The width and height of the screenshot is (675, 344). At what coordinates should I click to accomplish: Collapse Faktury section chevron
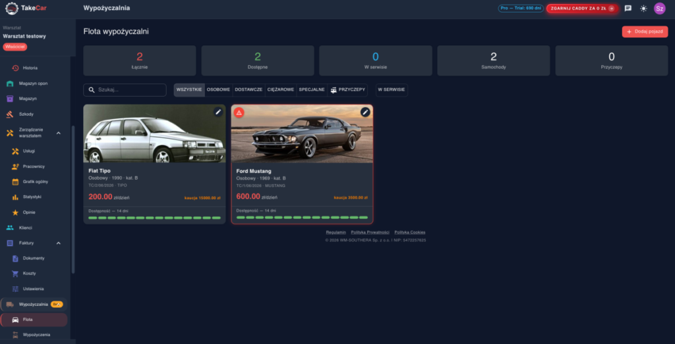pos(59,243)
